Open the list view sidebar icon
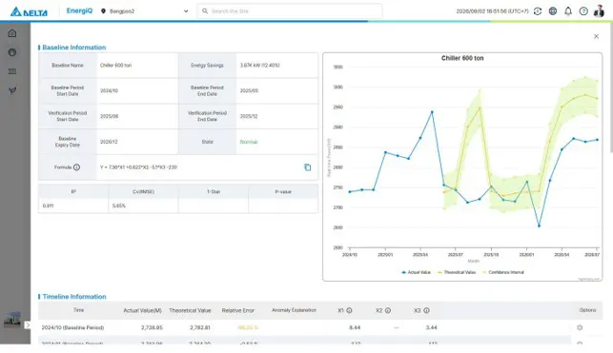The height and width of the screenshot is (353, 613). click(12, 71)
